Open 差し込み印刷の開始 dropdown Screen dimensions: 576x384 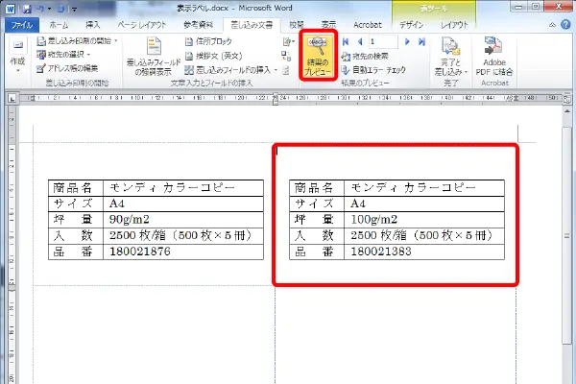pyautogui.click(x=77, y=41)
